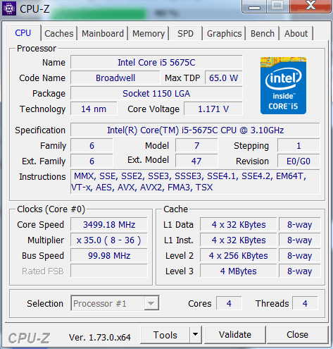Click the Ext. Model value 47
Viewport: 333px width, 349px height.
click(x=196, y=161)
